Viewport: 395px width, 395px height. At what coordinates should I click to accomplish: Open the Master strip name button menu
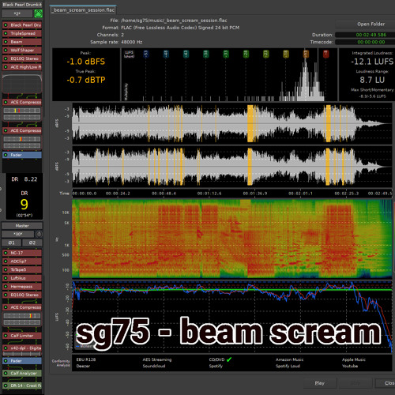pos(22,226)
